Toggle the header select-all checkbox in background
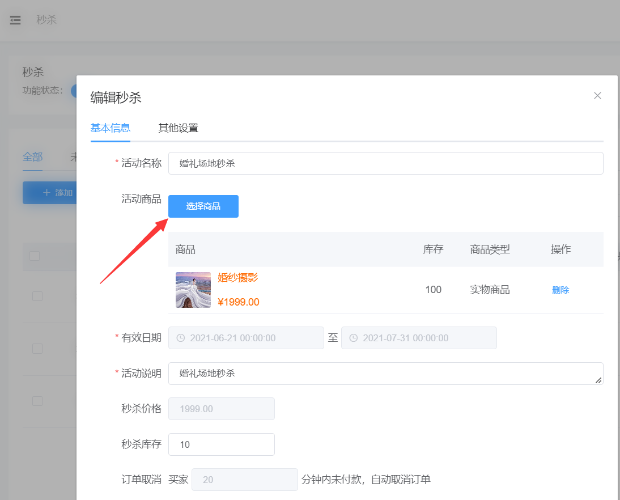 point(35,256)
